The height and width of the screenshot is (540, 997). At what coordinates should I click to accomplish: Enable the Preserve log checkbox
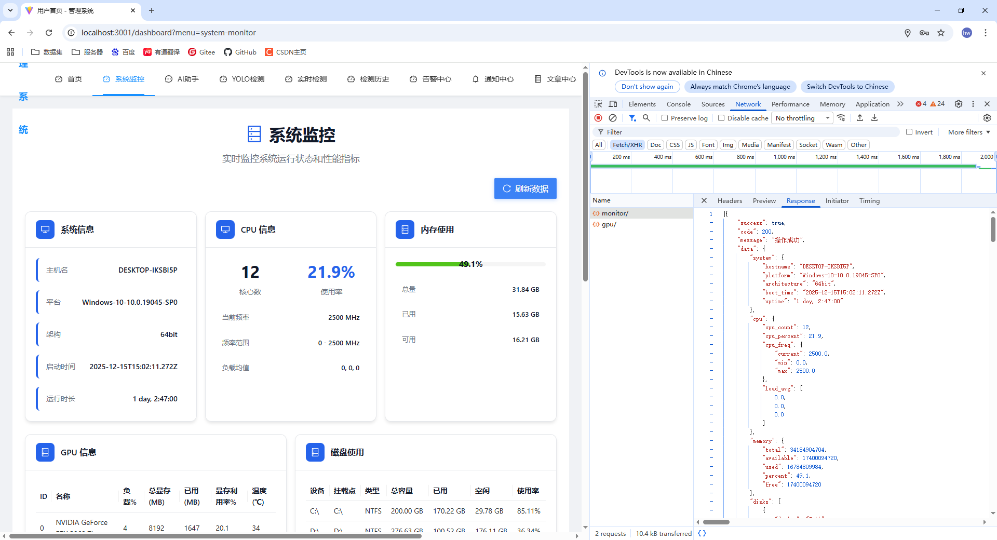(665, 118)
